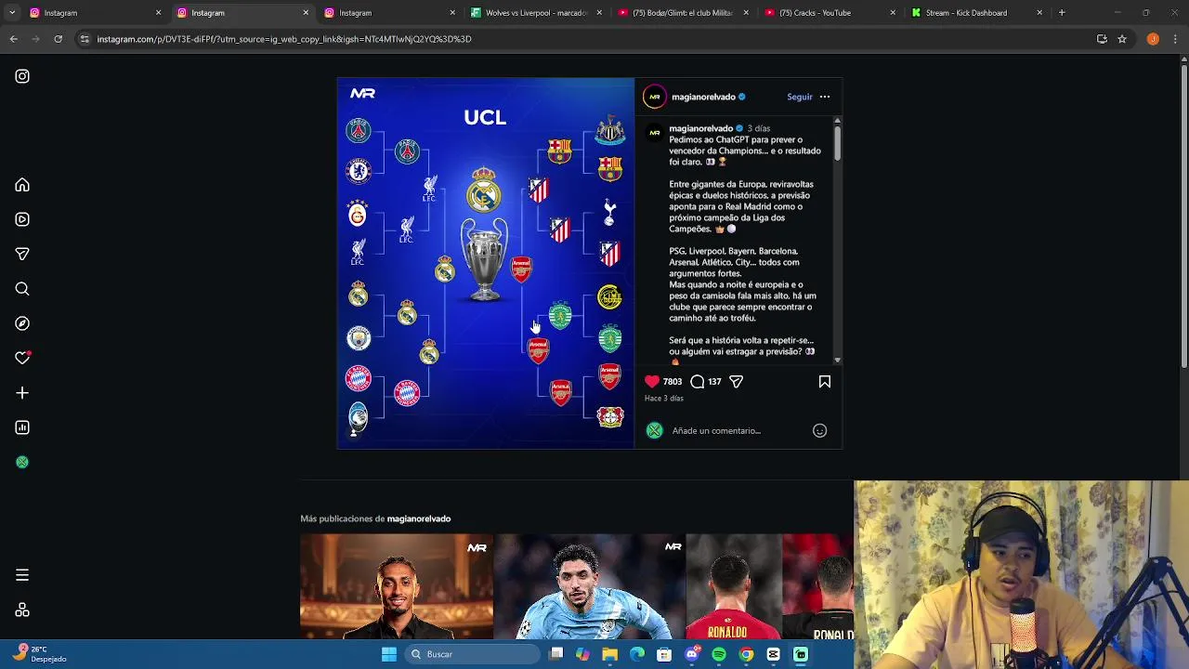Create new post plus icon
This screenshot has width=1189, height=669.
pos(22,393)
